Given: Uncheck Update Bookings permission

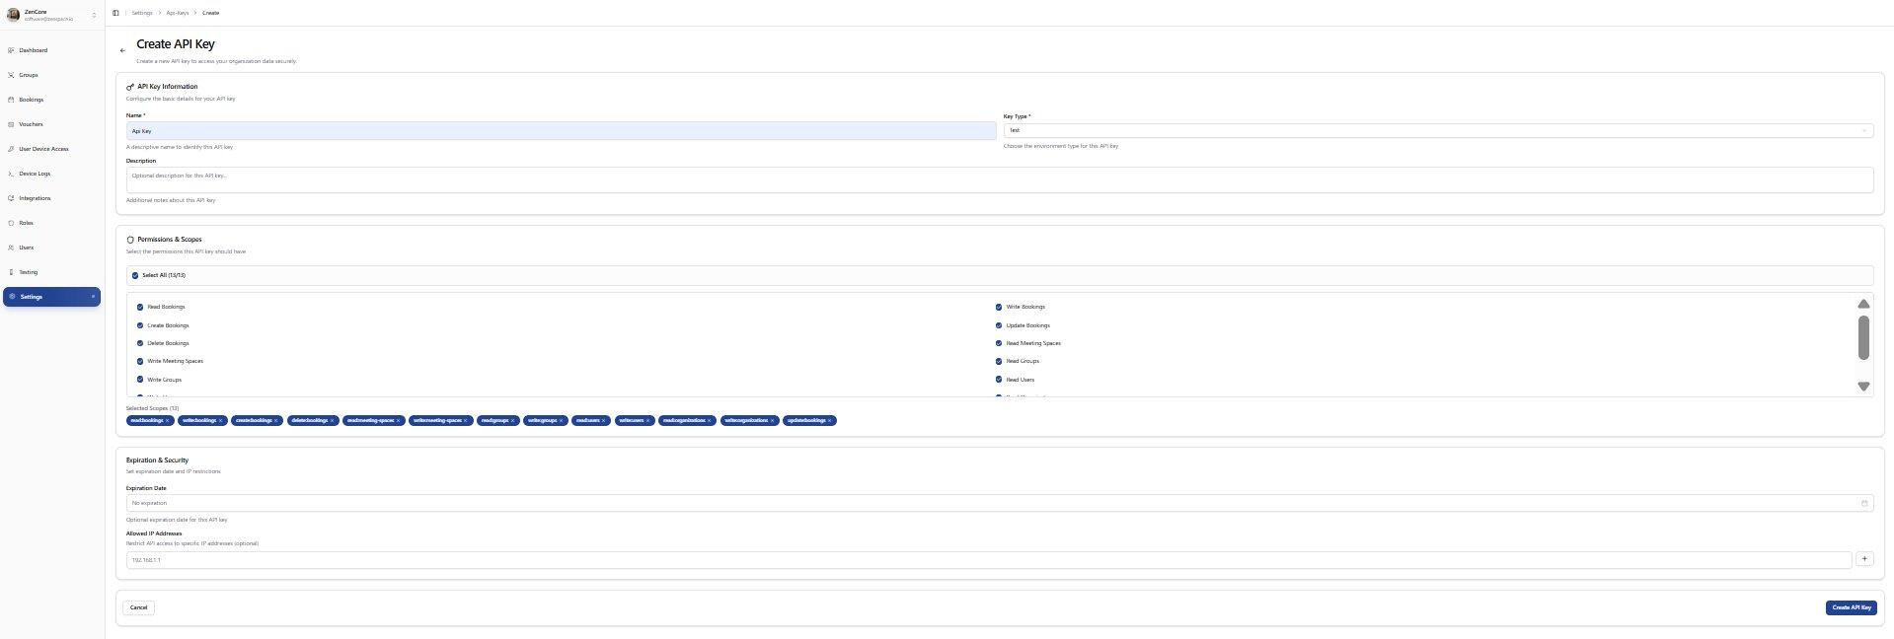Looking at the screenshot, I should click(x=999, y=325).
